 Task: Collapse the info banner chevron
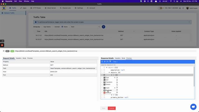189,22
